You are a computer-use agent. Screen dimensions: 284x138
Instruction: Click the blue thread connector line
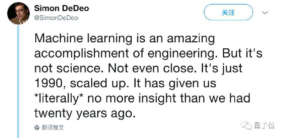click(18, 81)
